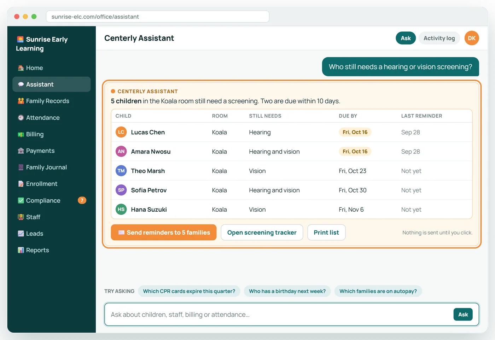Switch to the Ask tab in header
495x340 pixels.
click(406, 38)
